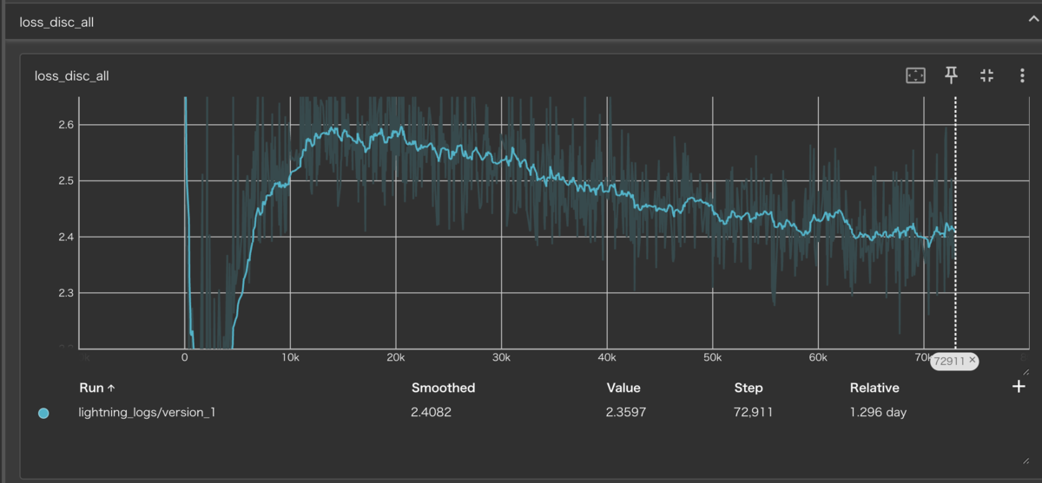Screen dimensions: 1042x483
Task: Click the x-axis label 60k
Action: click(818, 357)
